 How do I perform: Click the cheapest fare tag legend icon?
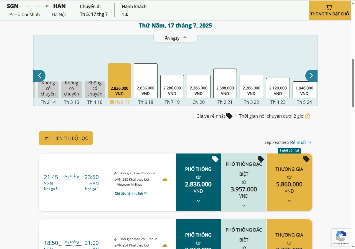coord(229,116)
